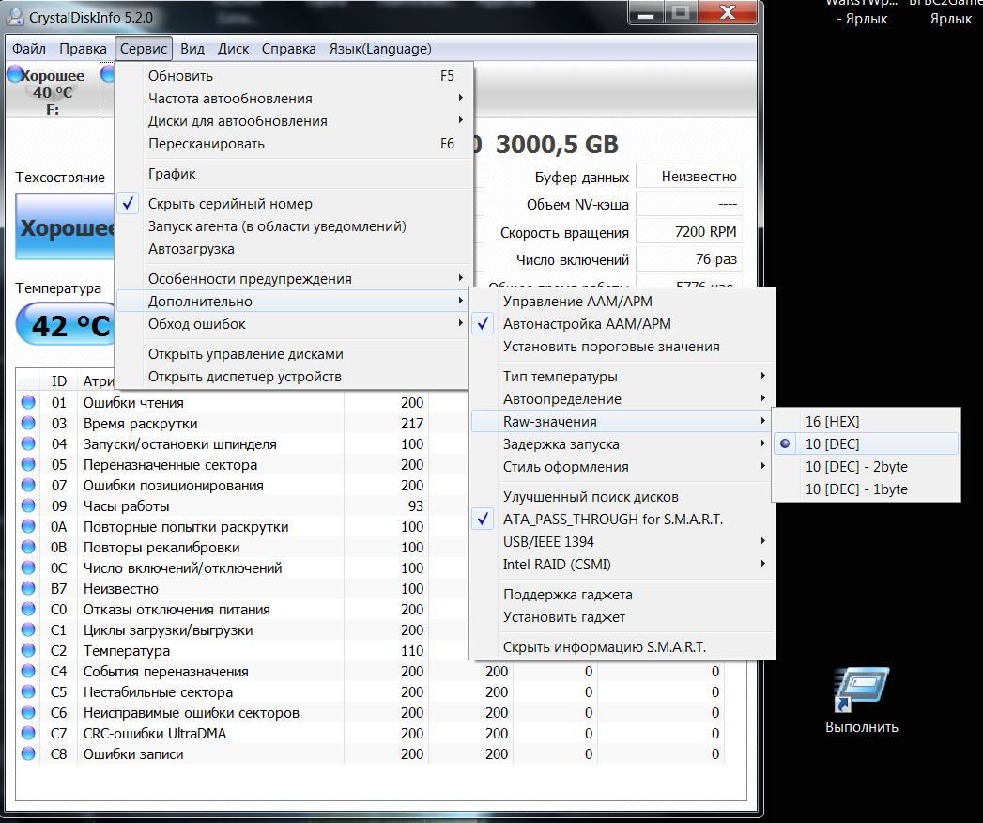Click Скрыть информацию S.M.A.R.T.
The width and height of the screenshot is (983, 823).
tap(622, 647)
